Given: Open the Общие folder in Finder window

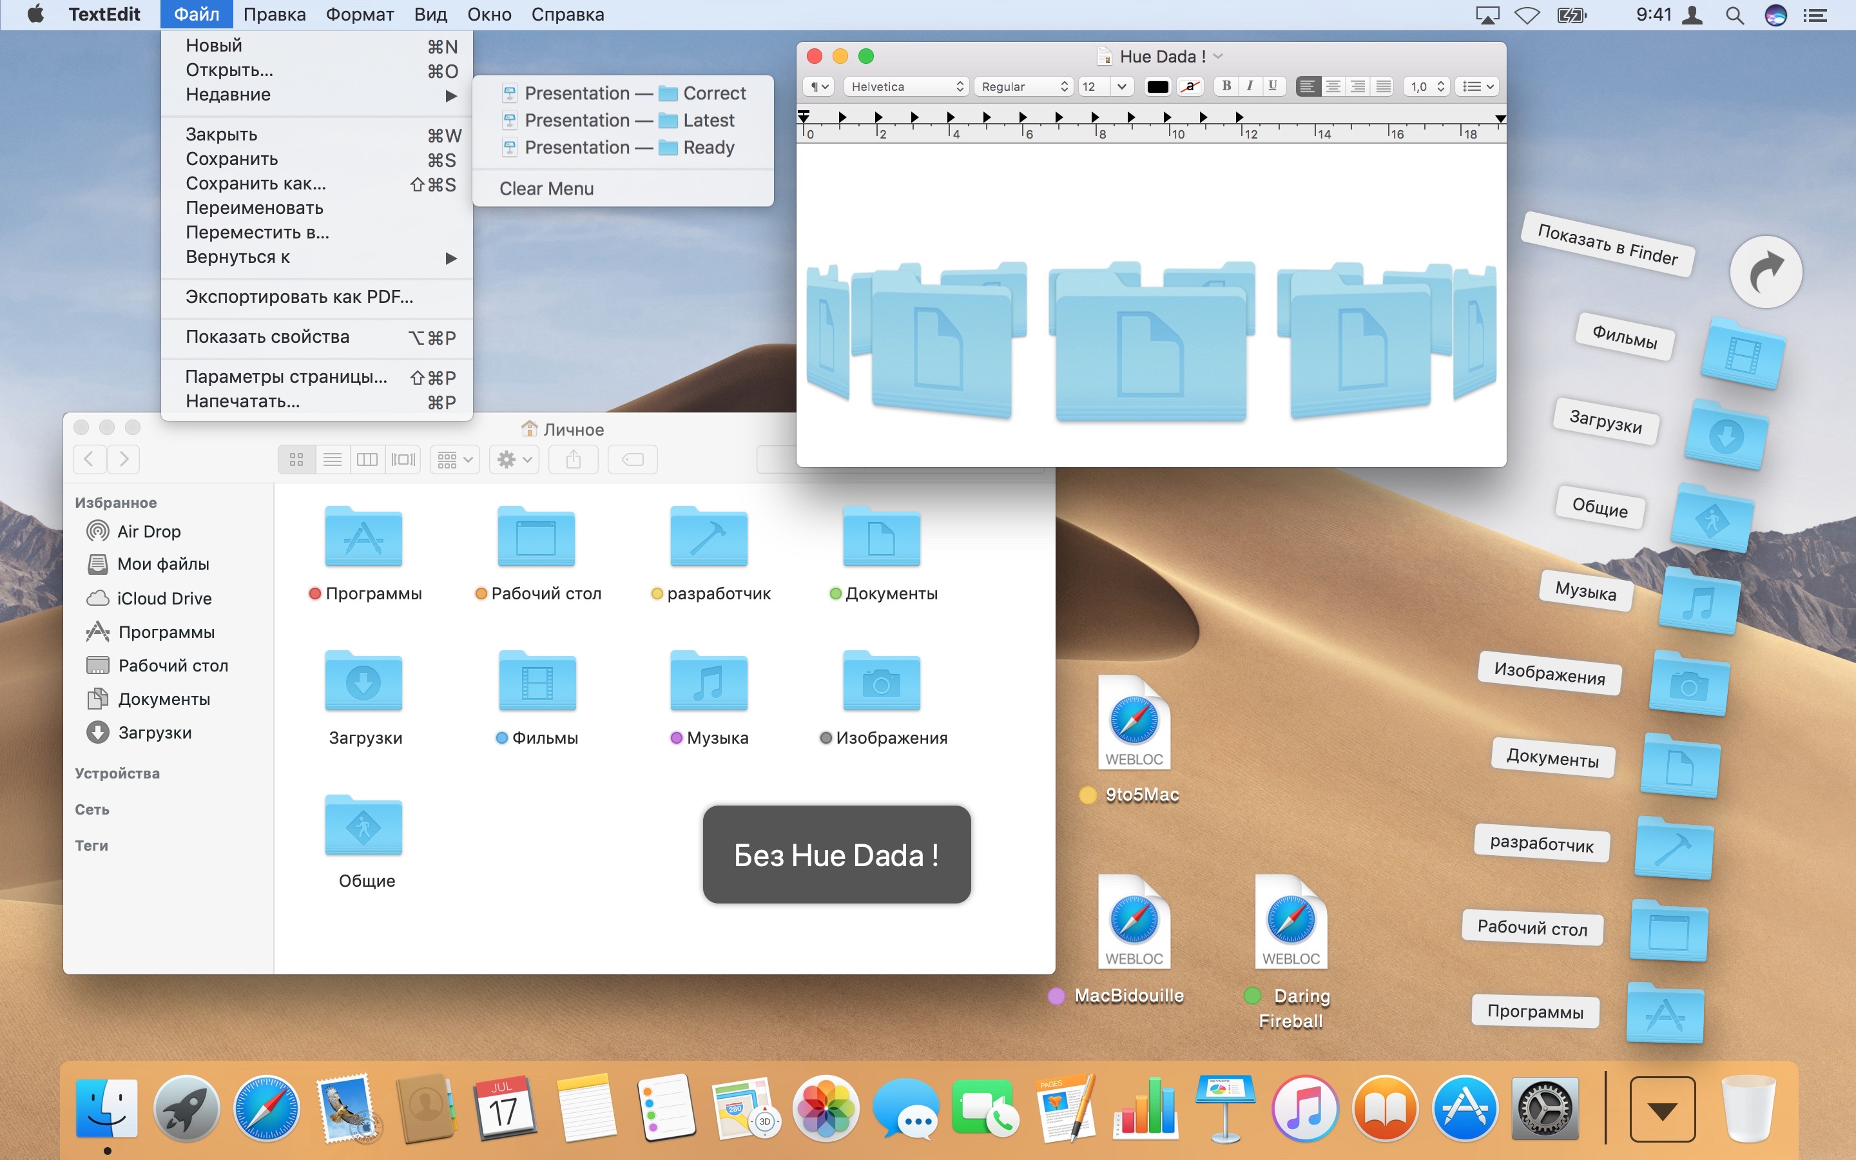Looking at the screenshot, I should (363, 826).
